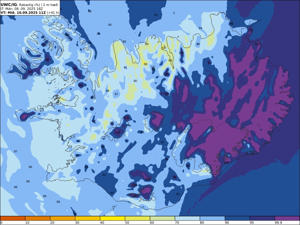Click the title 'UWC/IG: Rakastig (%) í 2 m hæð'
Screen dimensions: 300x225
point(29,5)
